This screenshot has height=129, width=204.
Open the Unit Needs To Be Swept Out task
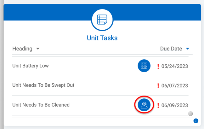(43, 85)
